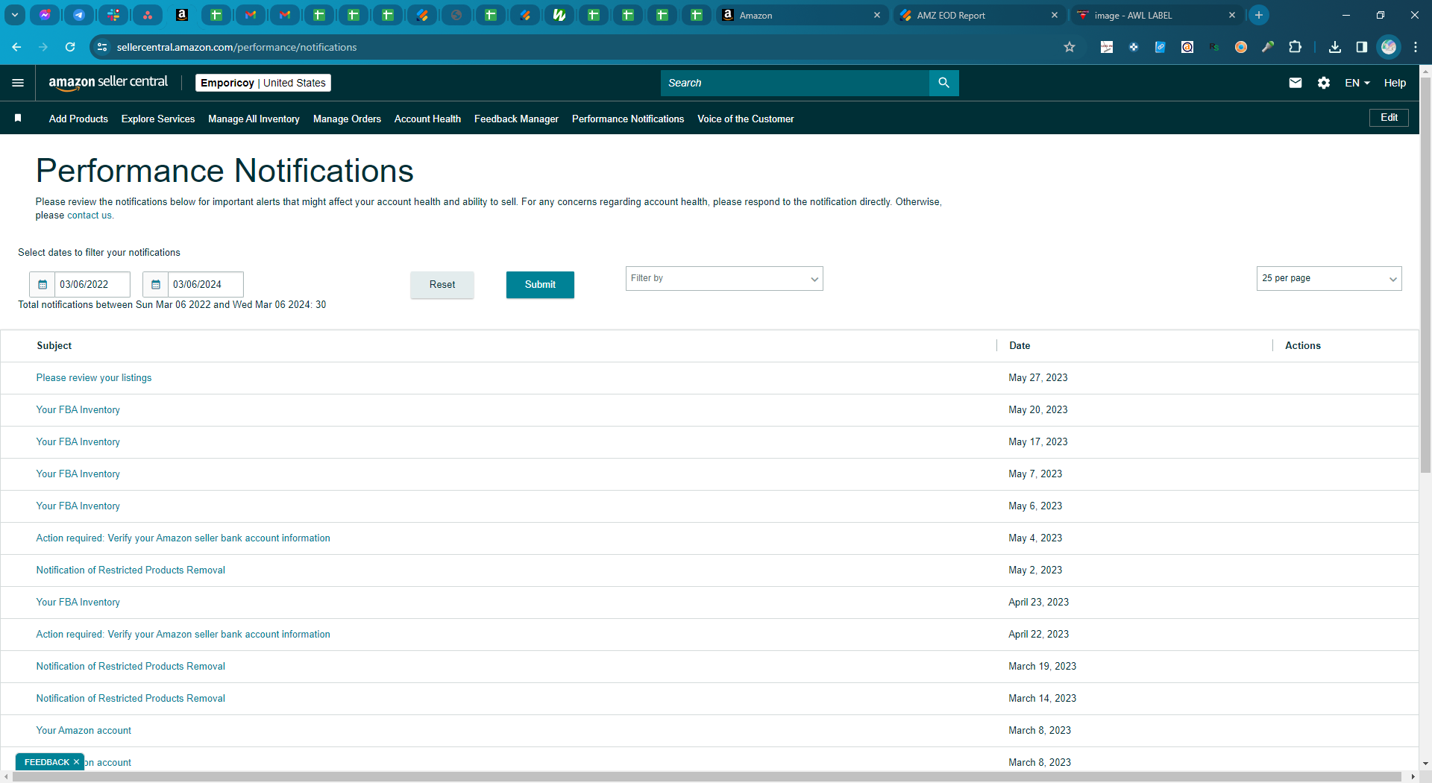
Task: Close the FEEDBACK widget with X
Action: coord(76,762)
